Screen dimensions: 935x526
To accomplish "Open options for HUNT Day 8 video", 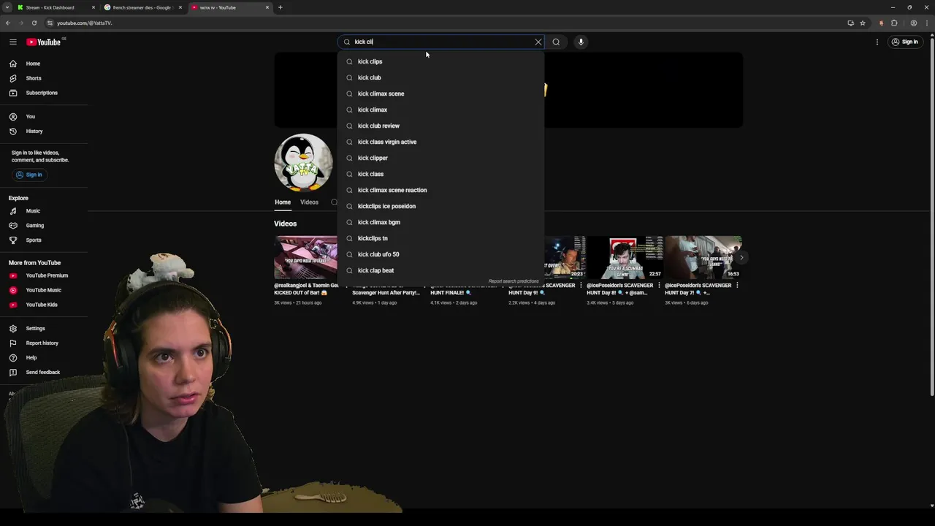I will 659,286.
